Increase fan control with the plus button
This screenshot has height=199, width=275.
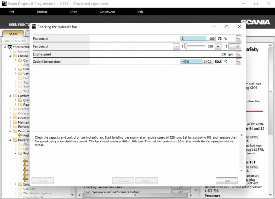[x=218, y=46]
